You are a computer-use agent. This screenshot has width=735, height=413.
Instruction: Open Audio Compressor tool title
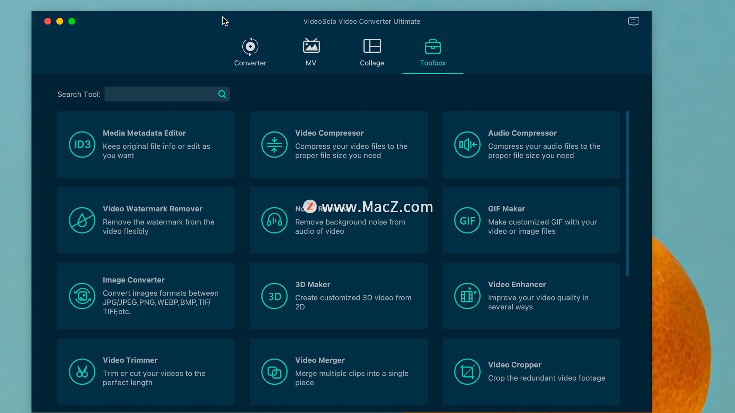(522, 133)
